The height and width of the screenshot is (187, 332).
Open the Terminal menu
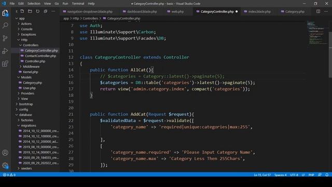click(x=78, y=4)
